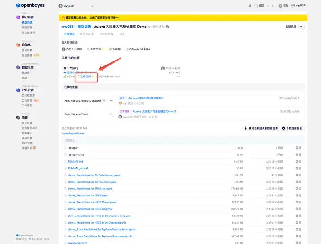Viewport: 321px width, 244px height.
Task: Click the 下载当前目录 button
Action: click(292, 128)
